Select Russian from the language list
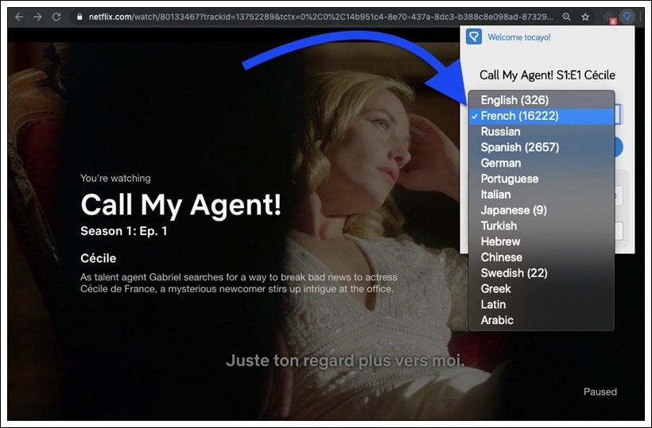The width and height of the screenshot is (652, 428). [500, 132]
